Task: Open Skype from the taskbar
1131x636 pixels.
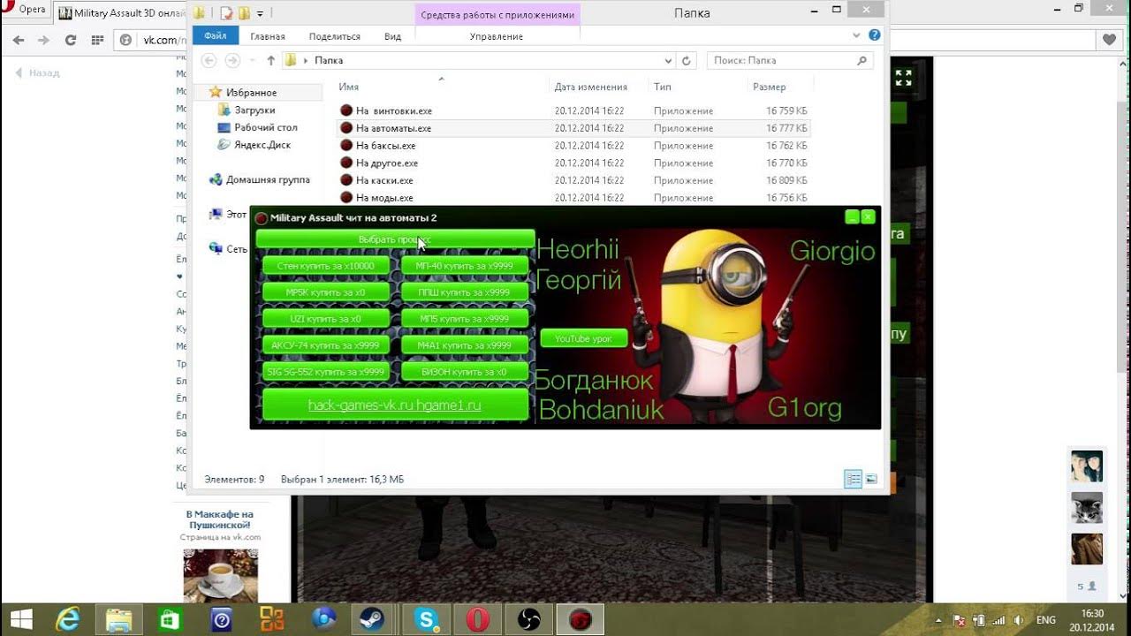Action: tap(427, 619)
